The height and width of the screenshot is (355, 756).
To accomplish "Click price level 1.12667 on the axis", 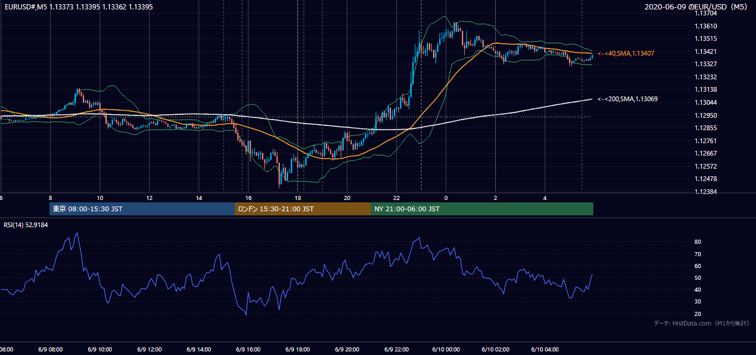I will [706, 154].
